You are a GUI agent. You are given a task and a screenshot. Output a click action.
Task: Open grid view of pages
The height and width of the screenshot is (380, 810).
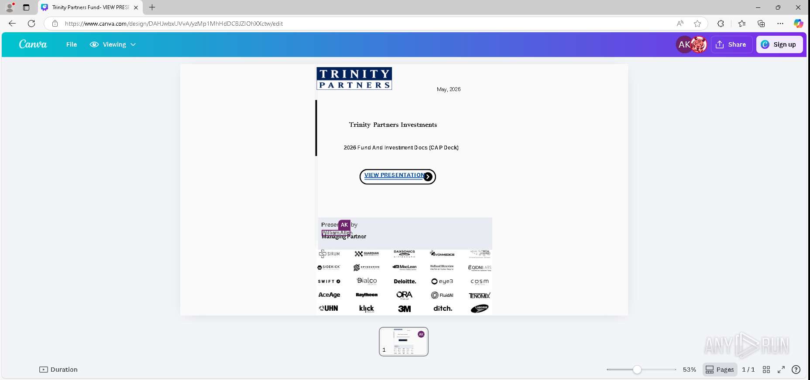tap(766, 370)
